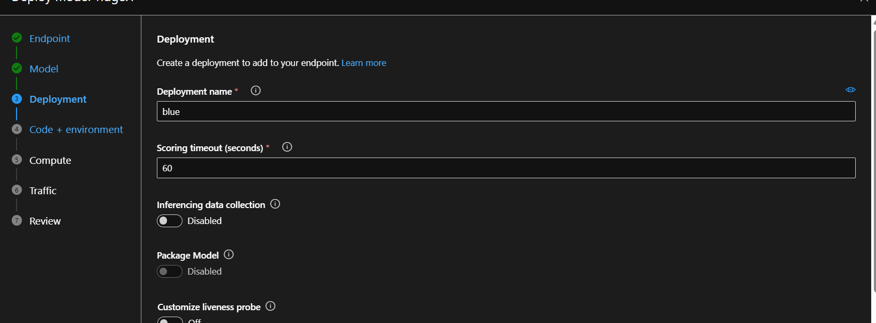Turn on Customize liveness probe toggle
This screenshot has width=876, height=323.
(x=170, y=320)
